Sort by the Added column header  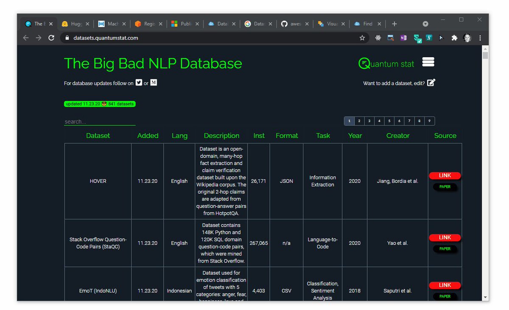pos(148,136)
